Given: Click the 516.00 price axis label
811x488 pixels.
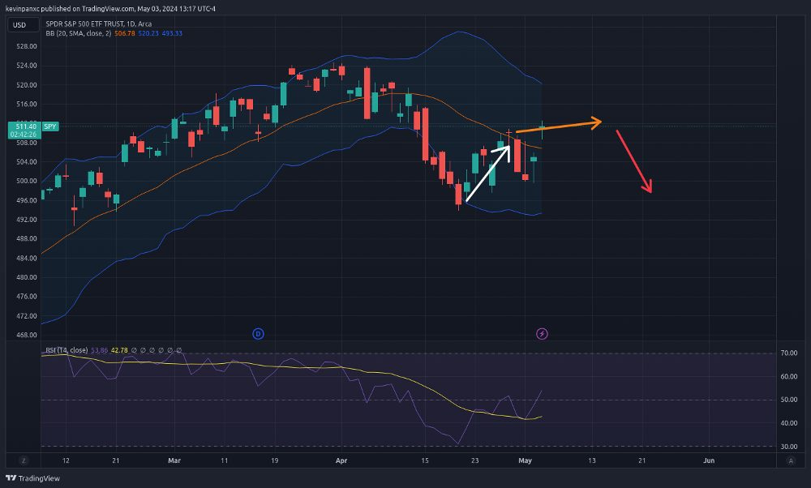Looking at the screenshot, I should 27,104.
